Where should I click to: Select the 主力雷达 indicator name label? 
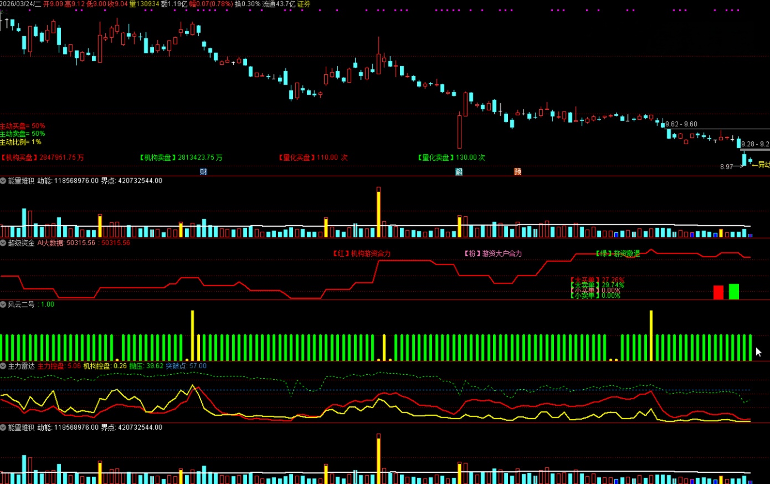click(21, 366)
